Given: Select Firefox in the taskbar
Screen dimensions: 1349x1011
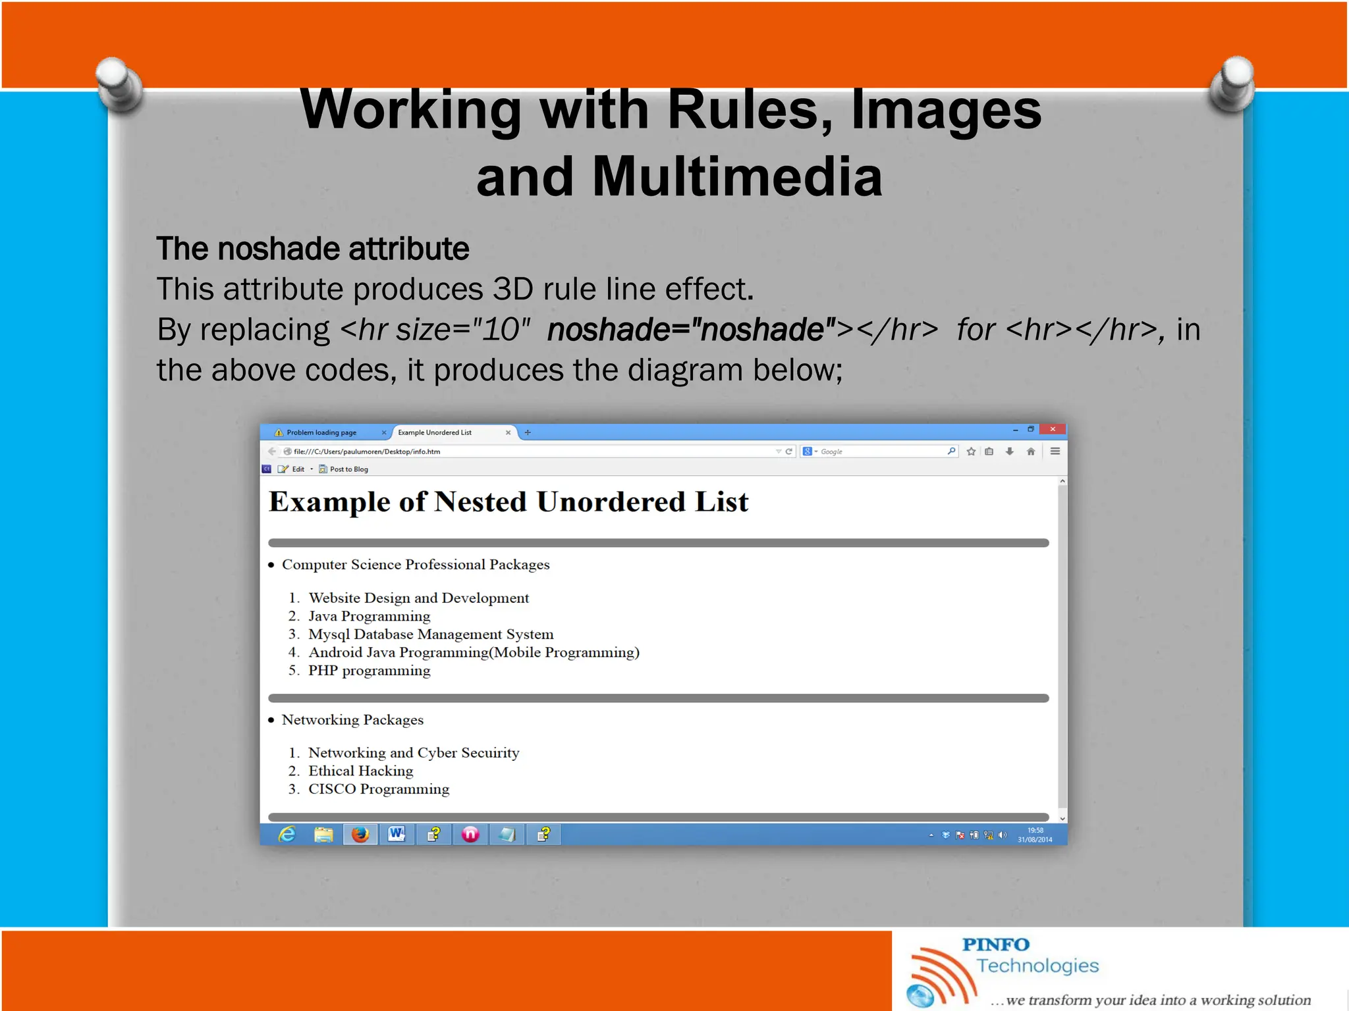Looking at the screenshot, I should (x=360, y=835).
